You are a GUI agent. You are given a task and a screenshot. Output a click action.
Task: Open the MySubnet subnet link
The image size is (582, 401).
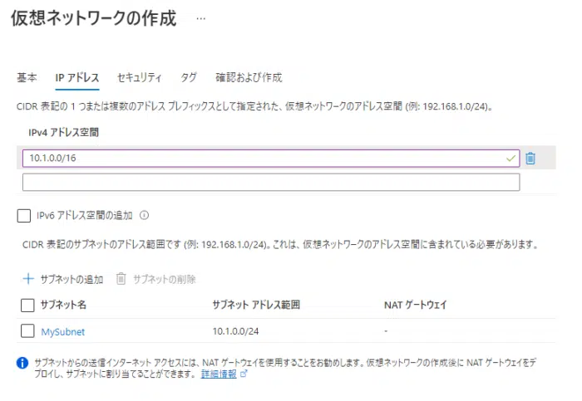(x=63, y=331)
